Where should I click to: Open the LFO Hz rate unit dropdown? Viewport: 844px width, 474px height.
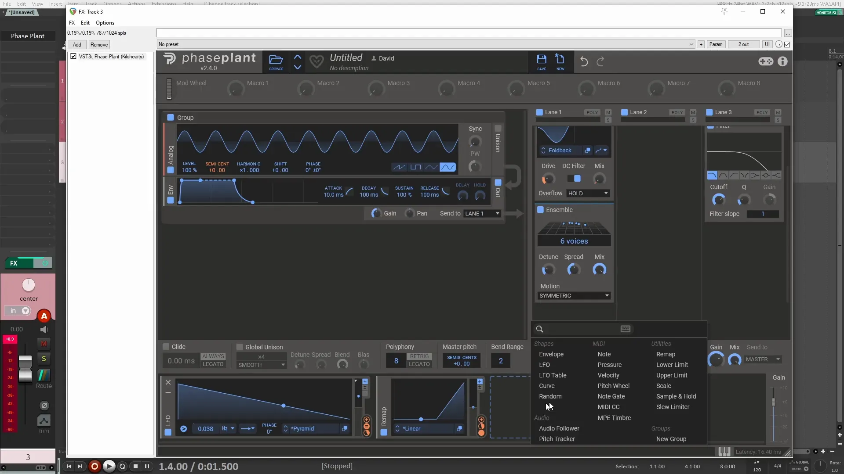tap(228, 429)
